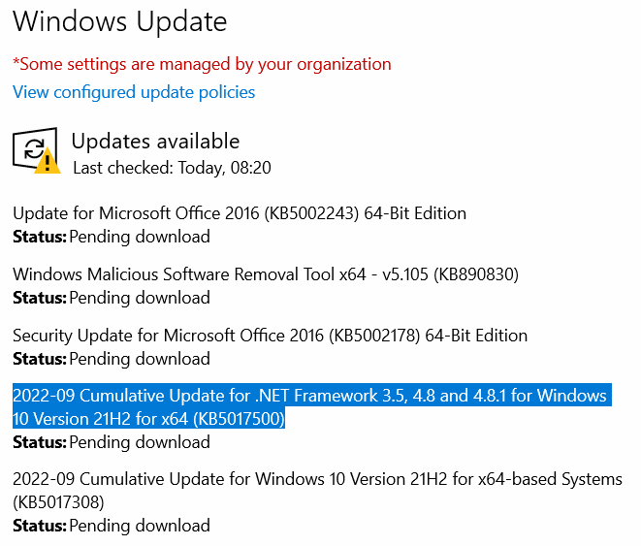
Task: Click the red managed by organization notice
Action: coord(202,64)
